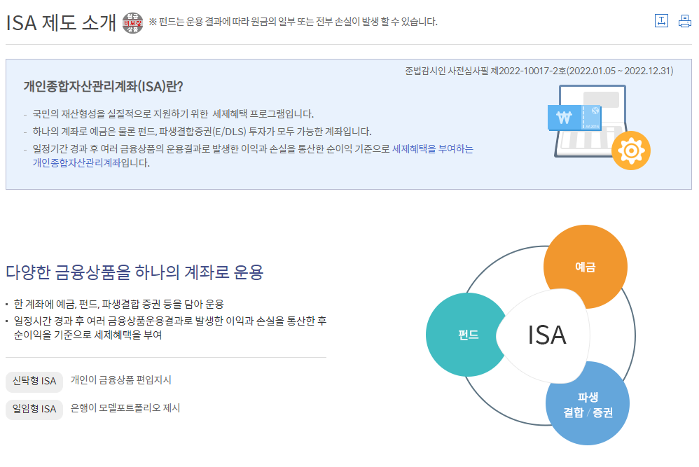Click the 원금 비보장 상품 badge

coord(132,22)
